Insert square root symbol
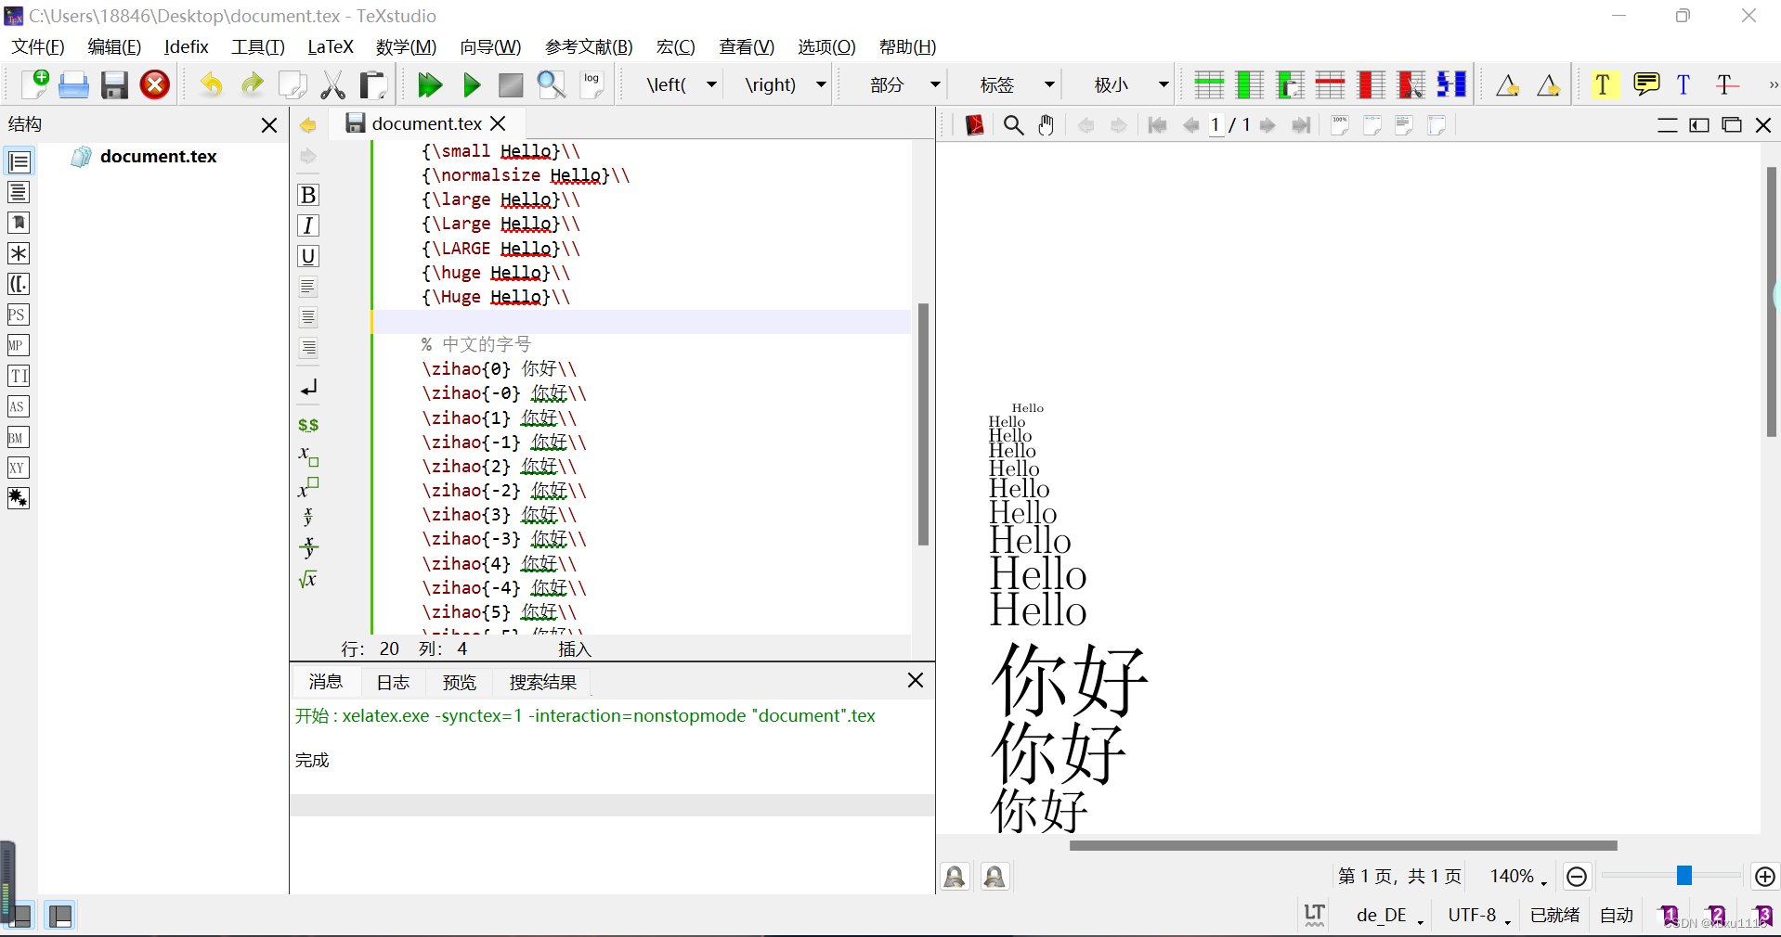1781x937 pixels. click(x=308, y=579)
